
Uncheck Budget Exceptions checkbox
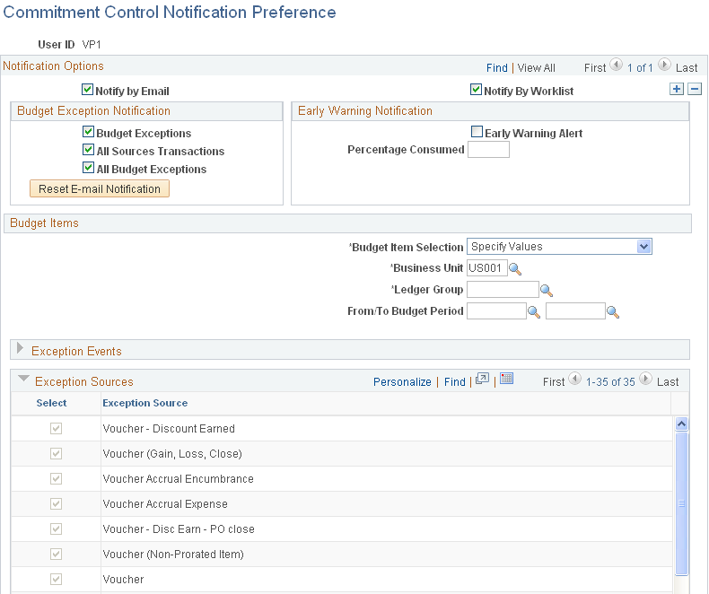click(88, 132)
